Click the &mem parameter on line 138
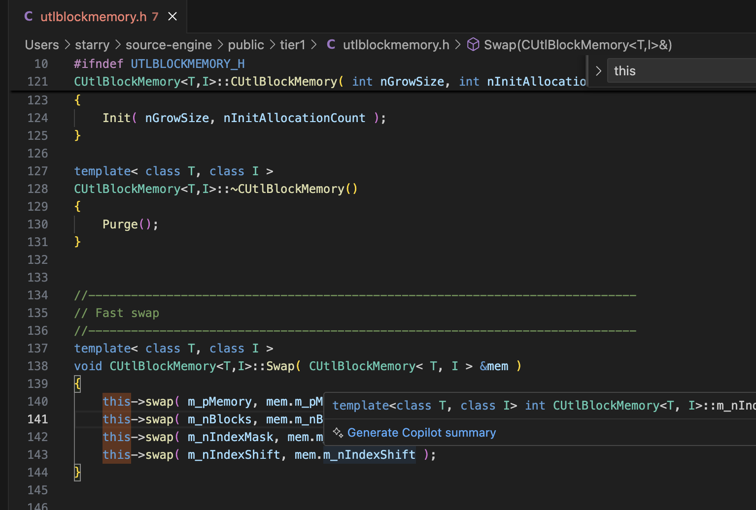Viewport: 756px width, 510px height. click(x=494, y=366)
